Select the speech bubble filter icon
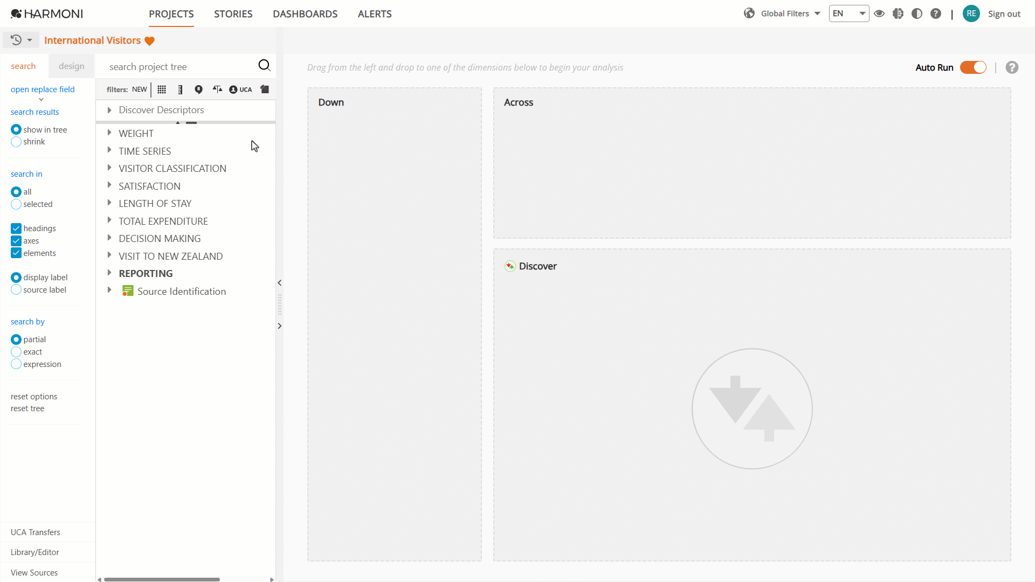This screenshot has height=582, width=1035. pos(199,89)
